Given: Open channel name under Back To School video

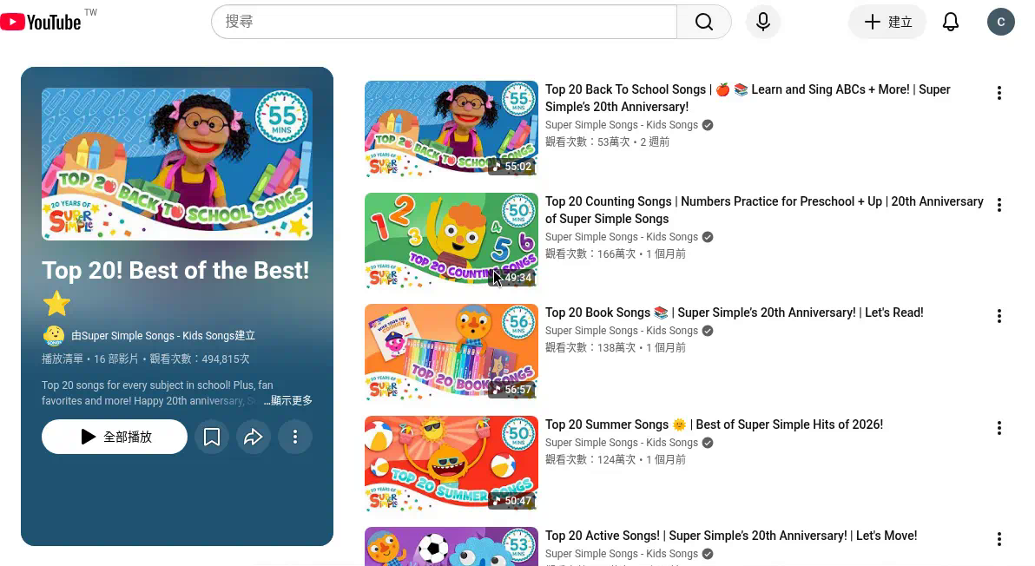Looking at the screenshot, I should [x=621, y=125].
